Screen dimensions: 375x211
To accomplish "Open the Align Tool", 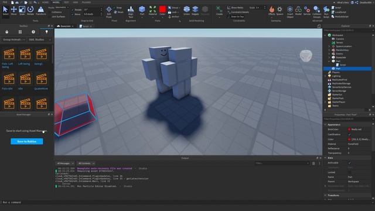I will point(131,12).
